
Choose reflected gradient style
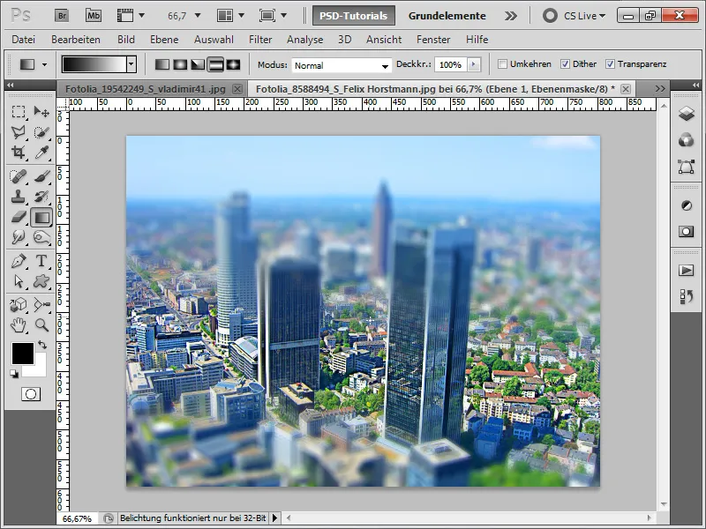(x=215, y=64)
